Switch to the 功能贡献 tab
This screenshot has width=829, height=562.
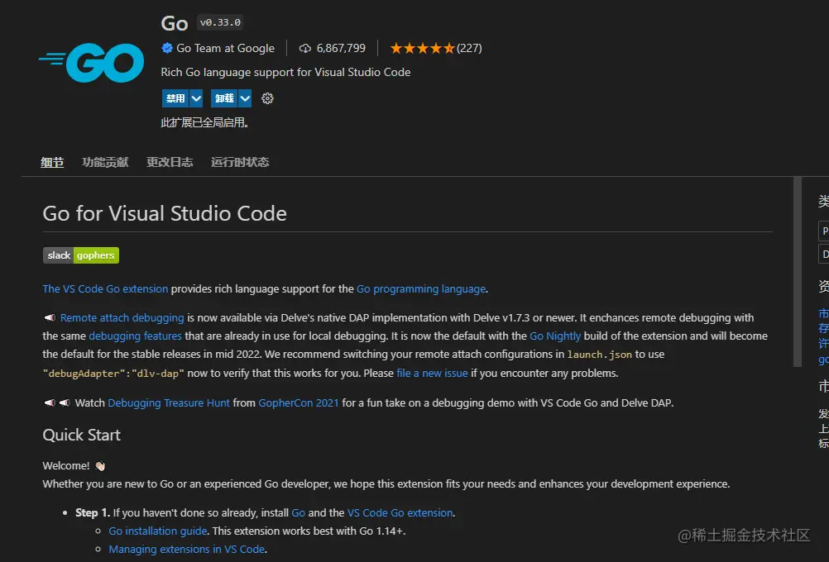105,162
